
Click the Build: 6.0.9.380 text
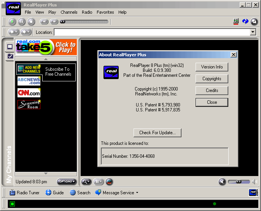click(157, 70)
